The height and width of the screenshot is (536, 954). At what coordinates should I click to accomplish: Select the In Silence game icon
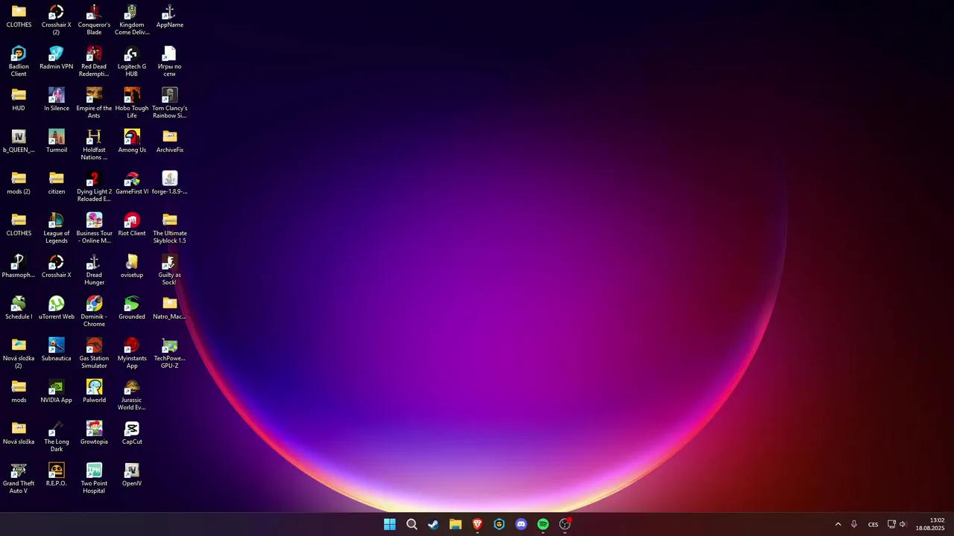(57, 100)
